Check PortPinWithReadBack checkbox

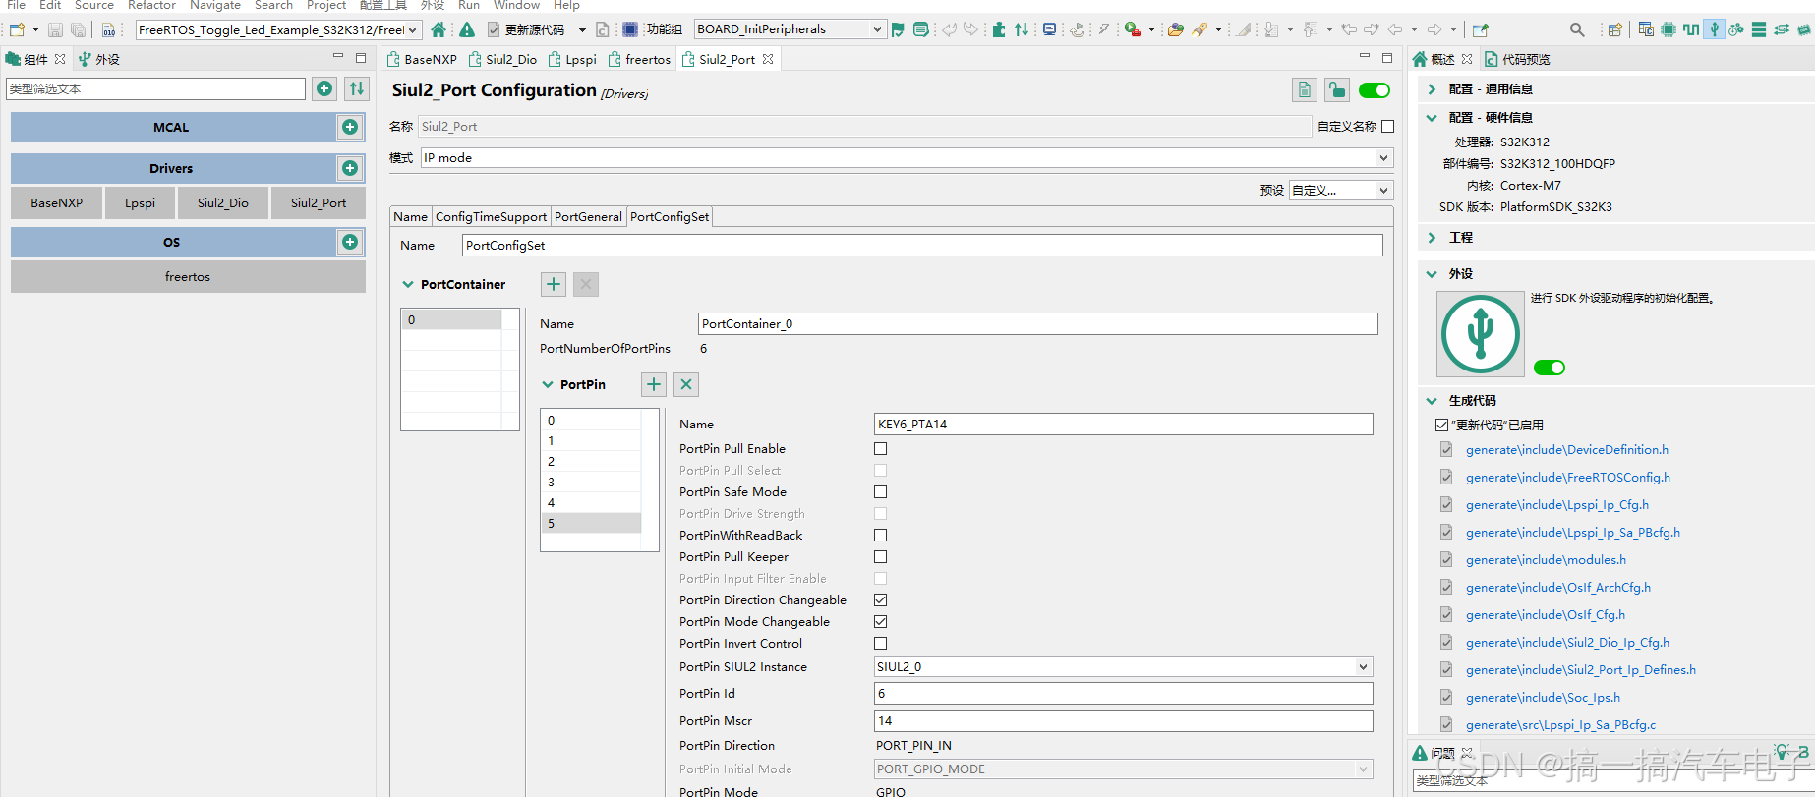881,535
